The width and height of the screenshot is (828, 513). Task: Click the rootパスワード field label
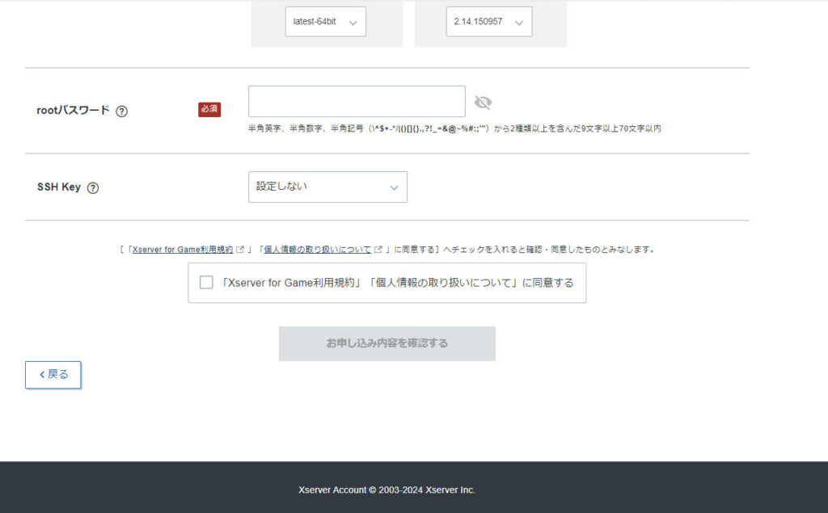[x=73, y=111]
